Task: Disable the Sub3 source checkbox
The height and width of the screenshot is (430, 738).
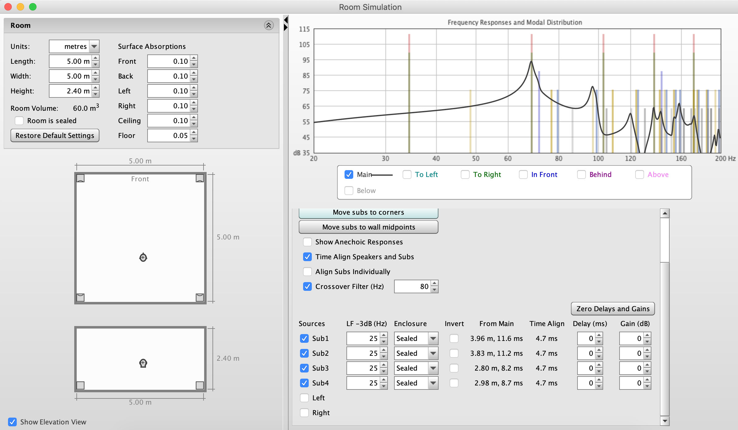Action: 304,368
